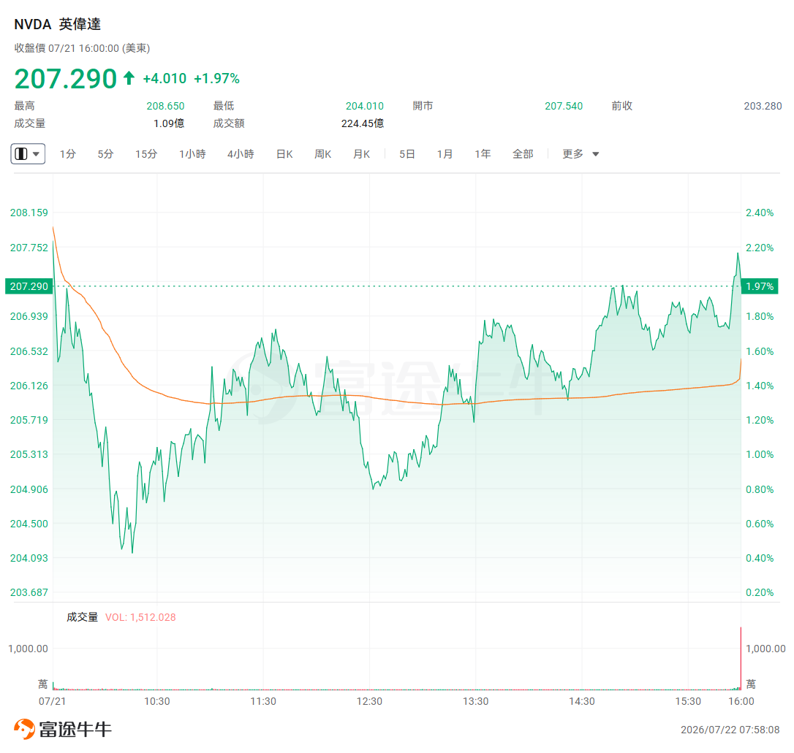Click the green up-arrow next to 207.290
The width and height of the screenshot is (794, 753).
click(x=129, y=78)
